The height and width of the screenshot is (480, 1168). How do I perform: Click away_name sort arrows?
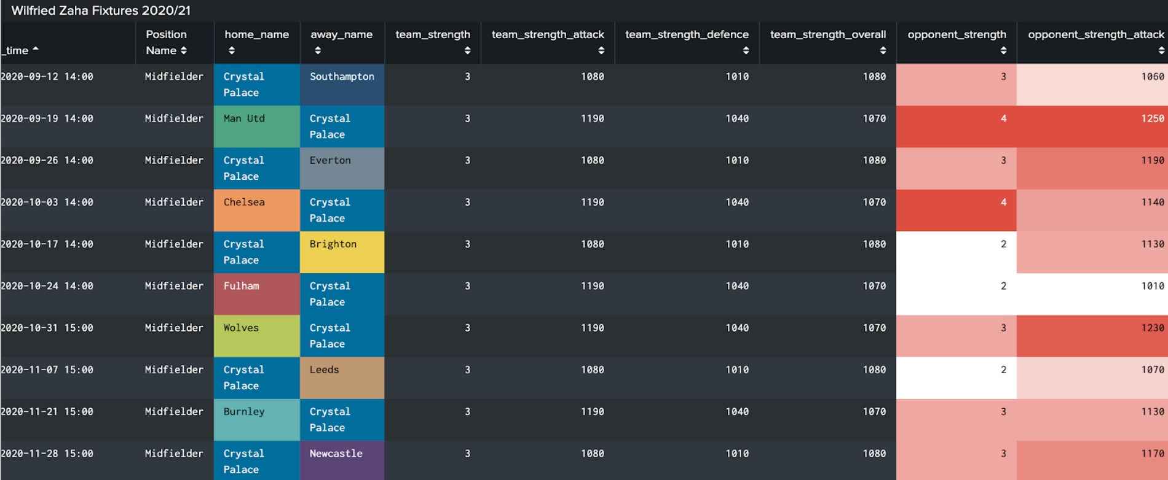click(317, 50)
